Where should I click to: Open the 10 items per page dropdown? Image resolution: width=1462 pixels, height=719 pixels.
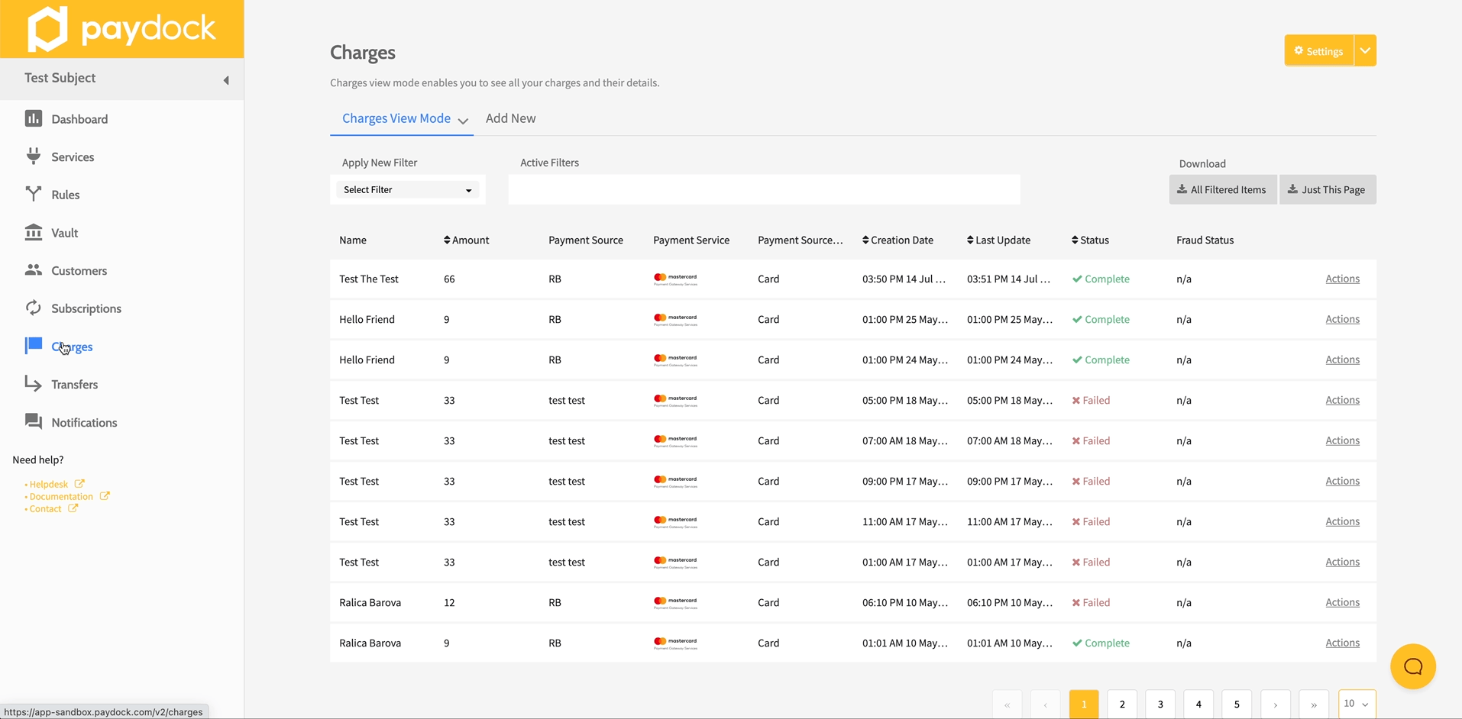[x=1357, y=704]
